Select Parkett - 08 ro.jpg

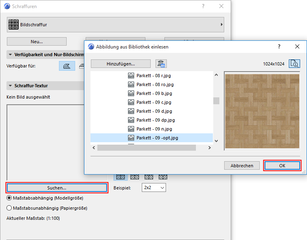tap(152, 84)
